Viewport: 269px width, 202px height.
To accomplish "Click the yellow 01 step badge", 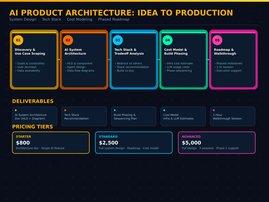I will point(18,40).
